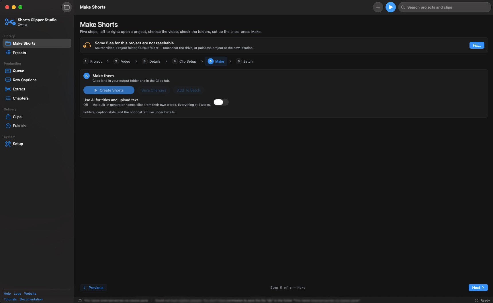The height and width of the screenshot is (303, 493).
Task: Open the Website link
Action: [x=30, y=294]
